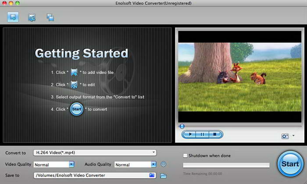Pause the preview video

coord(202,134)
